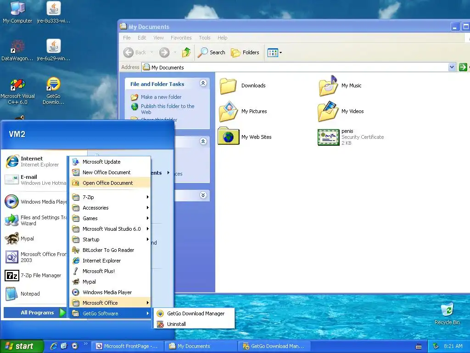Open GetGo Download desktop shortcut

pyautogui.click(x=54, y=91)
